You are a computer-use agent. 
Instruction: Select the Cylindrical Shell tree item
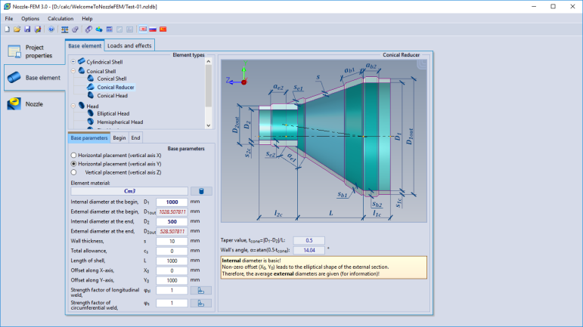click(x=104, y=62)
